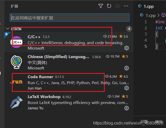The width and height of the screenshot is (166, 128).
Task: Click the int keyword on line 2
Action: [159, 28]
